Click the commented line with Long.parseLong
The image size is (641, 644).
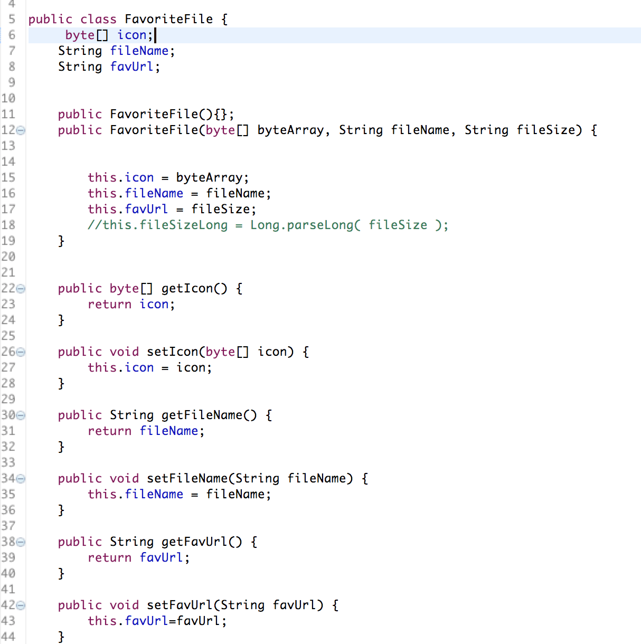pyautogui.click(x=268, y=225)
